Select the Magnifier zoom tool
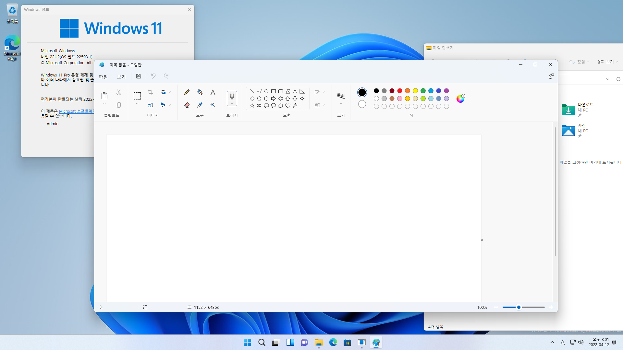The image size is (623, 350). [213, 105]
